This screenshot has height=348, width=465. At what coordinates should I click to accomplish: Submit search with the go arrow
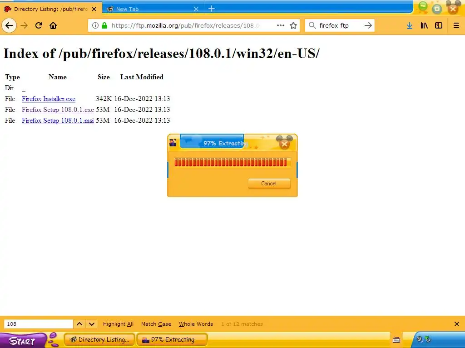(368, 25)
